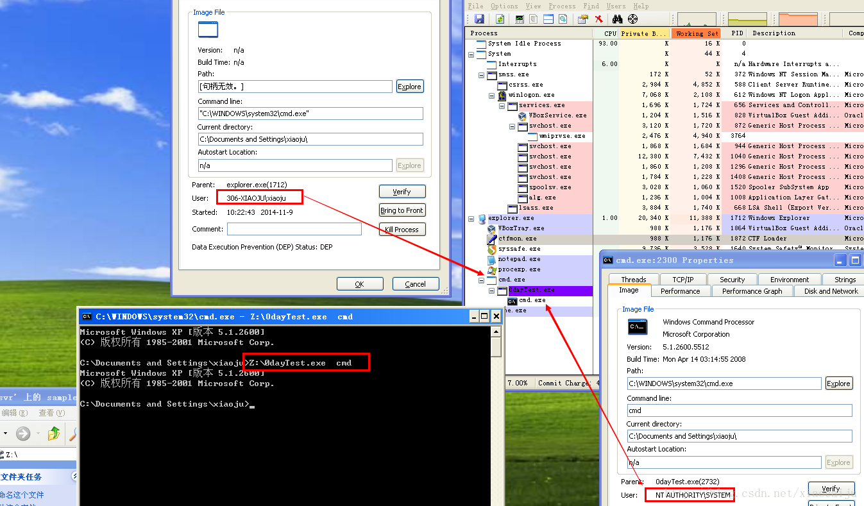Image resolution: width=864 pixels, height=506 pixels.
Task: Click the Comment input field
Action: pos(294,229)
